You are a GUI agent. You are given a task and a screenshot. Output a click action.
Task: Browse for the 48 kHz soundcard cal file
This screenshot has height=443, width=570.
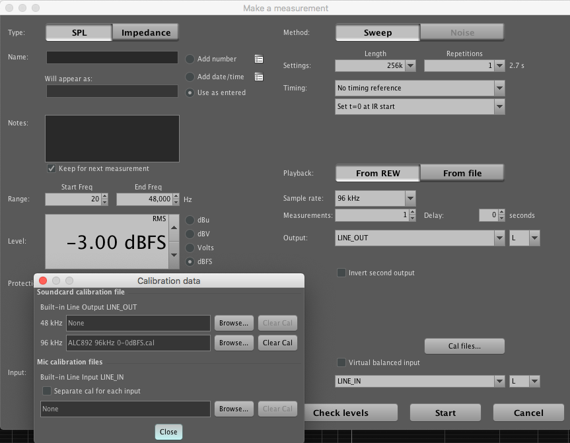click(x=234, y=323)
